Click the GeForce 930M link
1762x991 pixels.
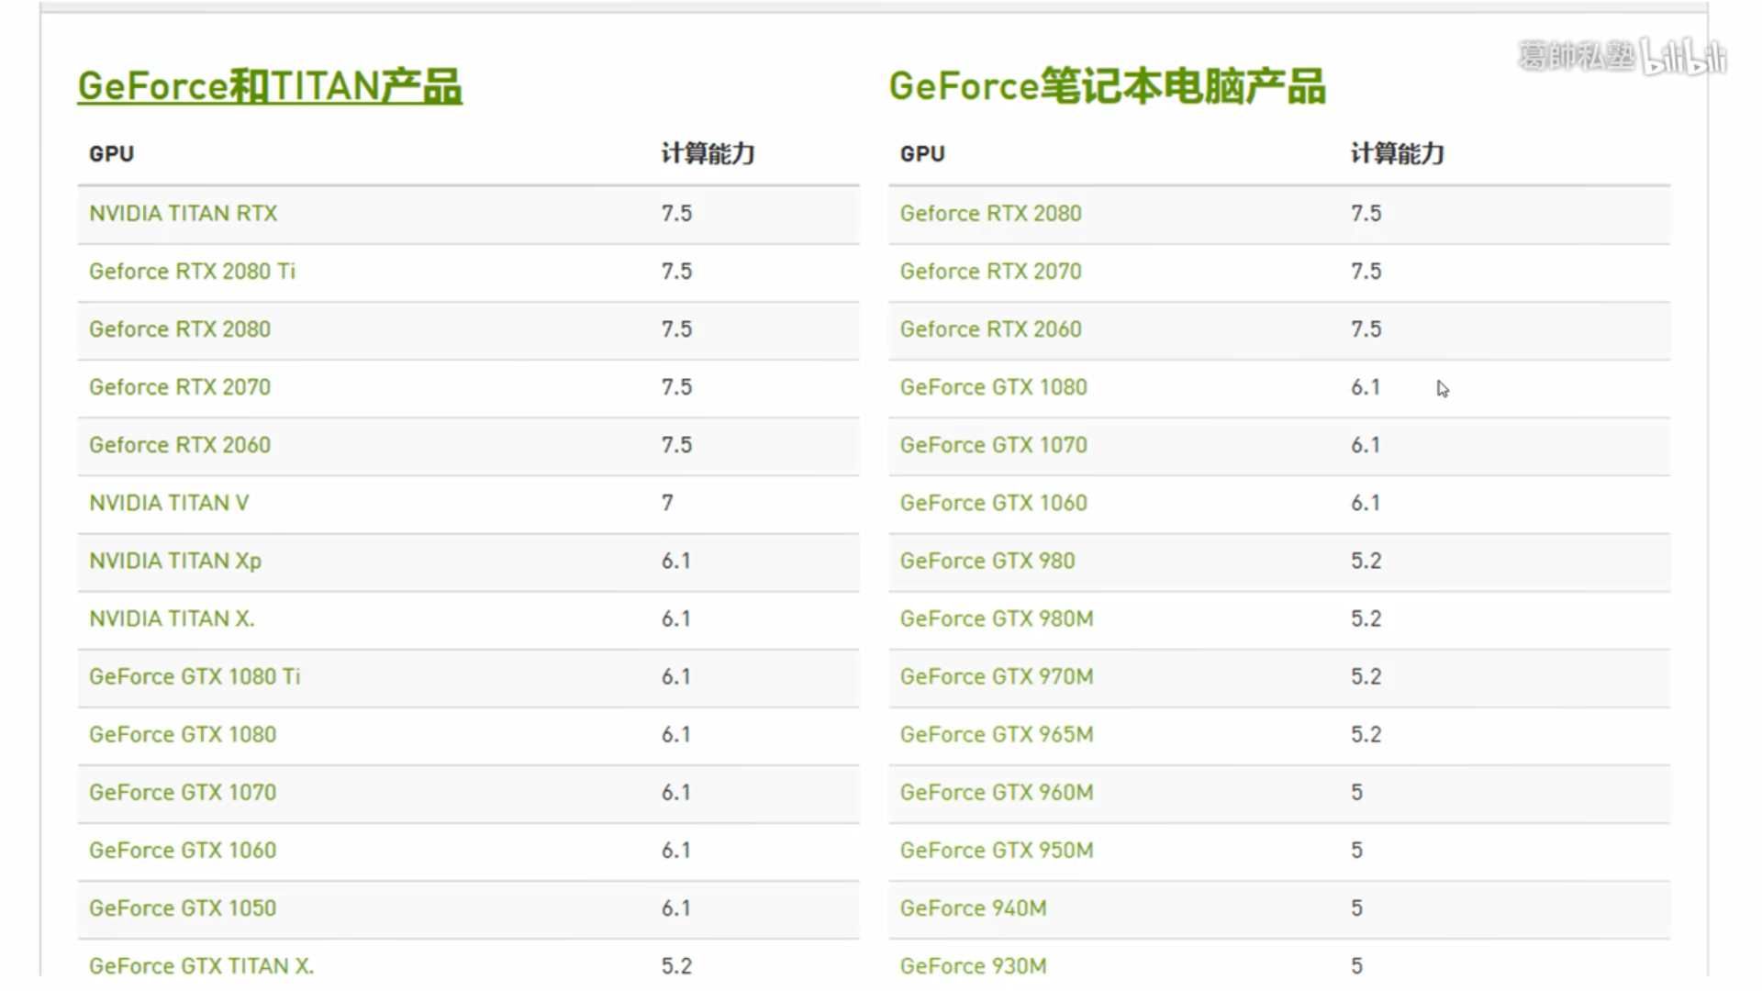point(973,965)
